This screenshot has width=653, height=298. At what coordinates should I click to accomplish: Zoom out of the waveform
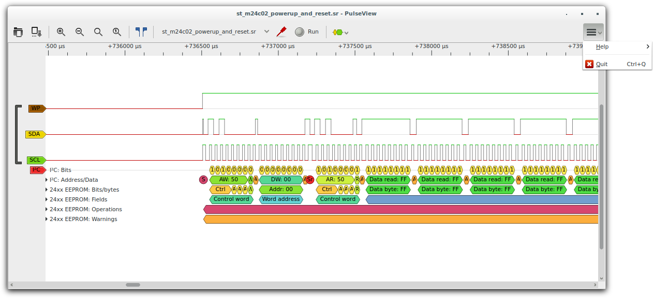pyautogui.click(x=80, y=32)
